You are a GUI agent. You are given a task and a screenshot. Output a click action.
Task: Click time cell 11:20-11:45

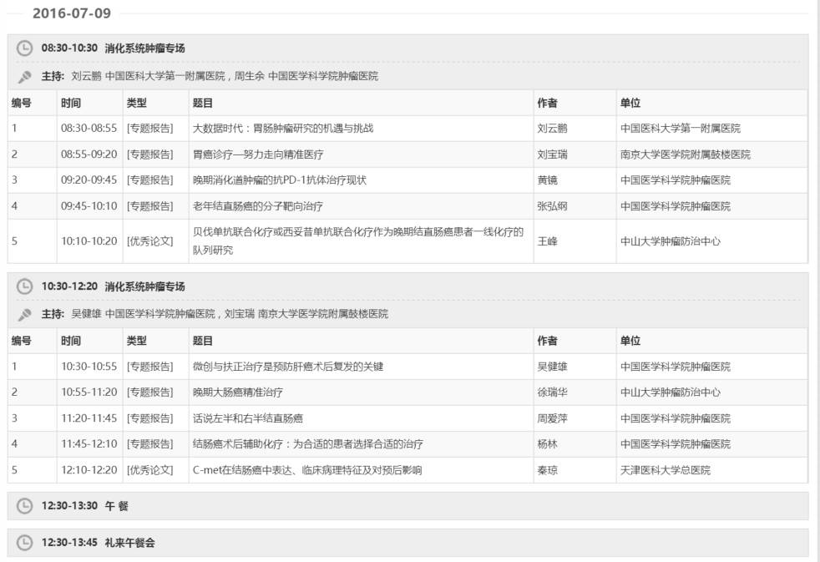(89, 418)
